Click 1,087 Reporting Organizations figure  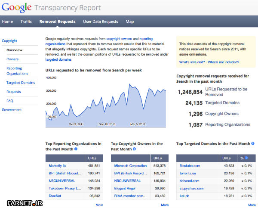(x=196, y=125)
